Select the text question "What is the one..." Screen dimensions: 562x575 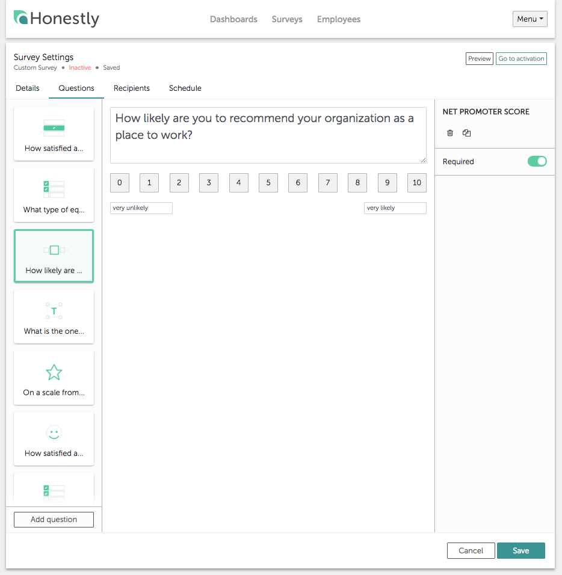[x=54, y=316]
